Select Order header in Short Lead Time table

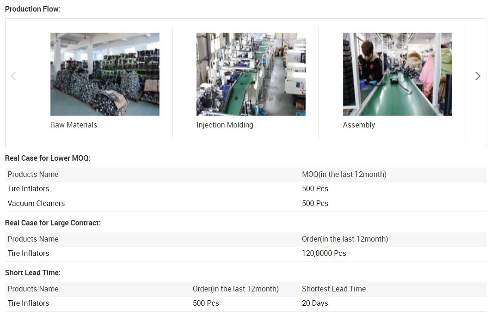pyautogui.click(x=235, y=289)
